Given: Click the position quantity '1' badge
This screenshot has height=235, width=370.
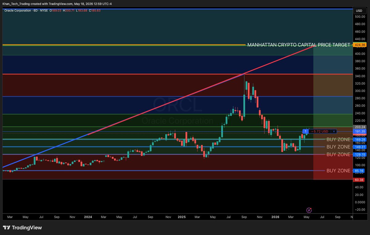Looking at the screenshot, I should click(x=305, y=131).
